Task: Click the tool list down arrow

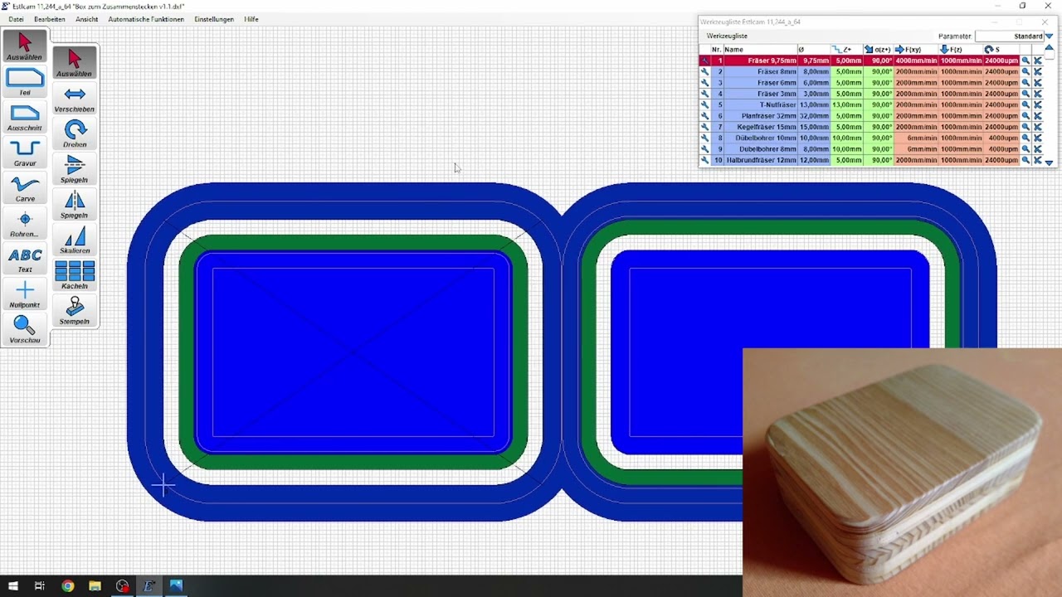Action: click(x=1050, y=163)
